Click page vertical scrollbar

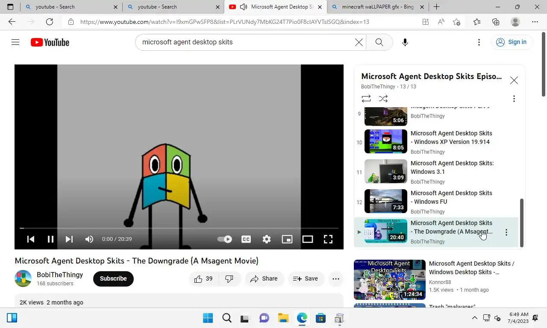pos(544,64)
